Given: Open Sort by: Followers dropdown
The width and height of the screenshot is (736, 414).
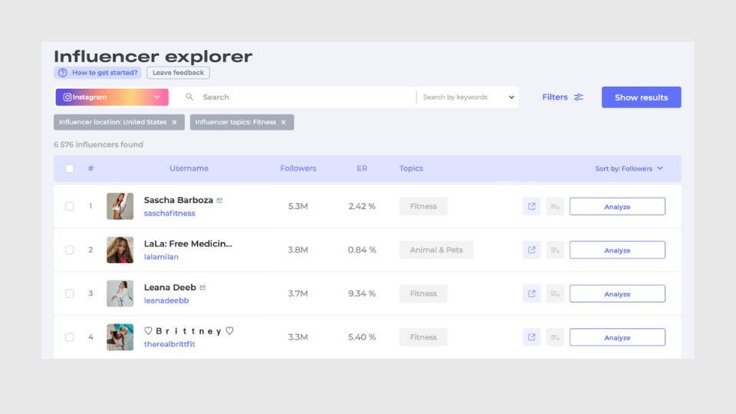Looking at the screenshot, I should click(629, 169).
